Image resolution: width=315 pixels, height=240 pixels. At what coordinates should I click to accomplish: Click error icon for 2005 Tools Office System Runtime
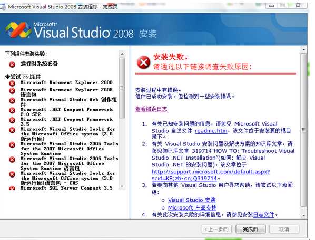tap(12, 144)
